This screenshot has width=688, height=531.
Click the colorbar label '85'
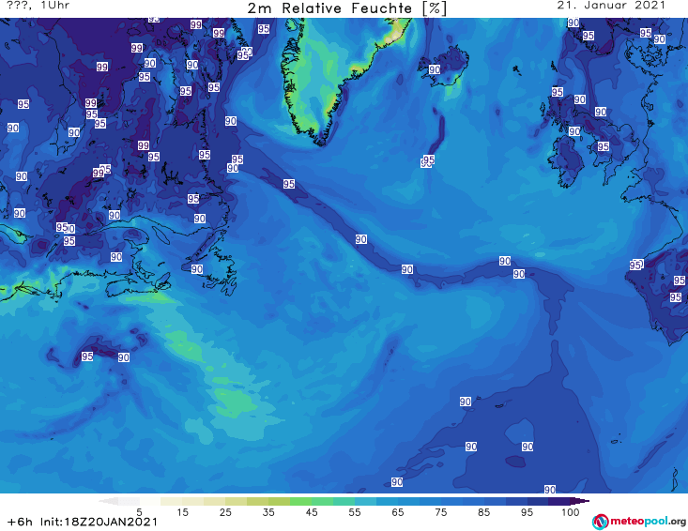click(x=484, y=512)
